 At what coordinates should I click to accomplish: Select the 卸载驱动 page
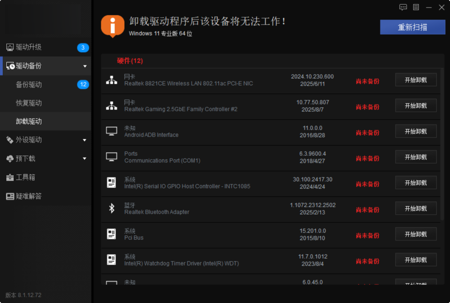click(x=46, y=121)
